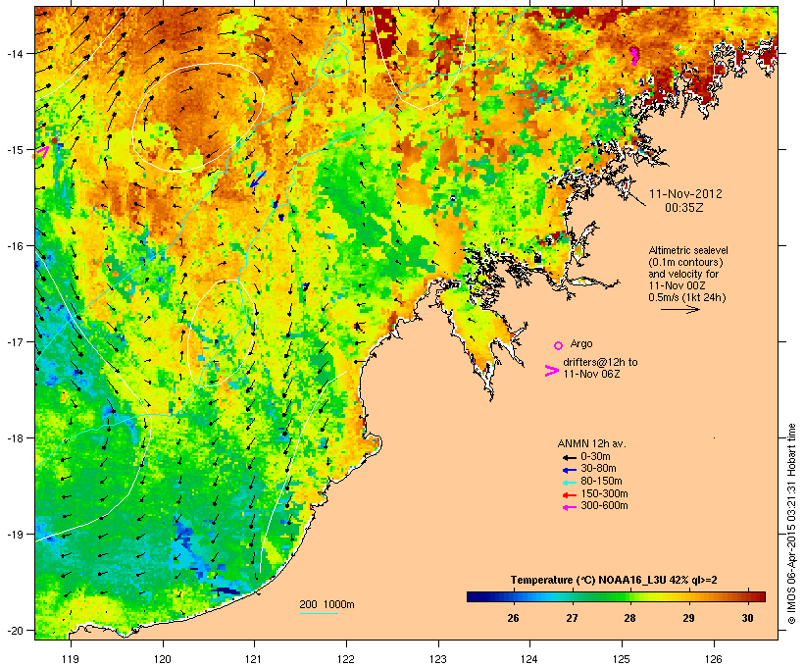
Task: Click the magenta drifter arrowhead legend symbol
Action: point(552,371)
